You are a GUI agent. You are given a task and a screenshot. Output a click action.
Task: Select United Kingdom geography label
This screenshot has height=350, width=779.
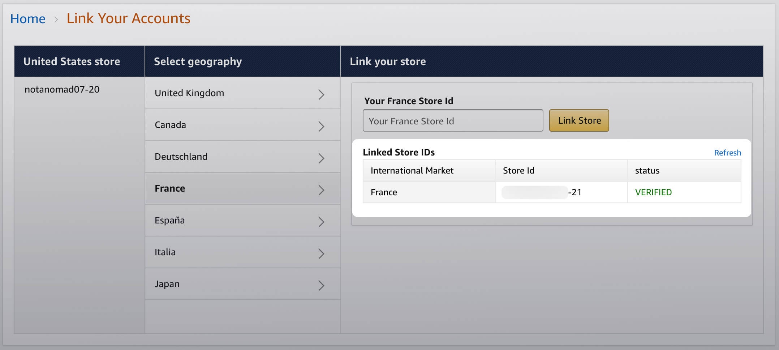(189, 93)
